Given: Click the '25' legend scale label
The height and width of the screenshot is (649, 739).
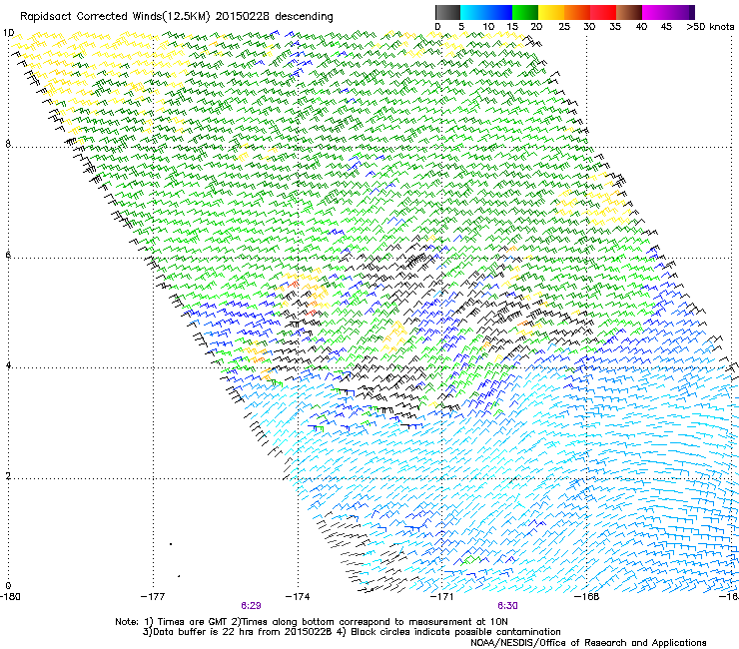Looking at the screenshot, I should (564, 27).
